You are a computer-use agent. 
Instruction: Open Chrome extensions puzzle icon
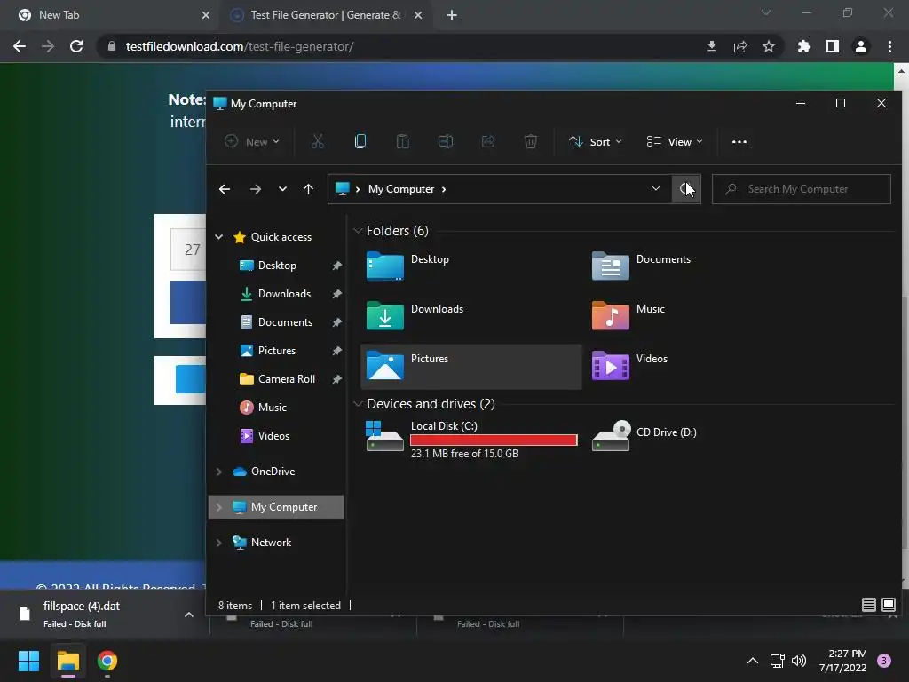803,46
